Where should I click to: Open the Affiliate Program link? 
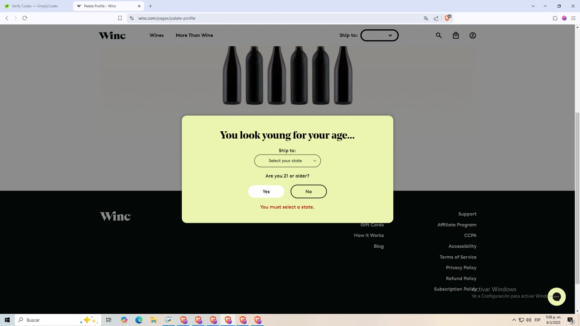coord(457,225)
